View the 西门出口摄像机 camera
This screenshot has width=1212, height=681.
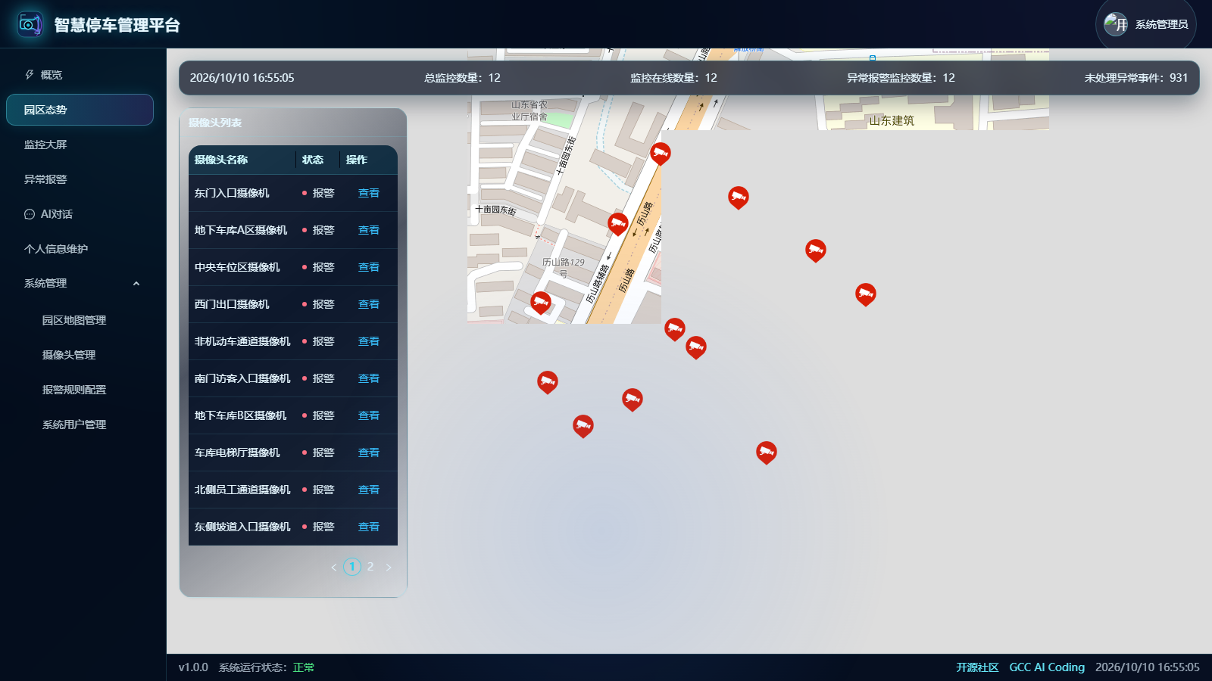click(x=369, y=304)
